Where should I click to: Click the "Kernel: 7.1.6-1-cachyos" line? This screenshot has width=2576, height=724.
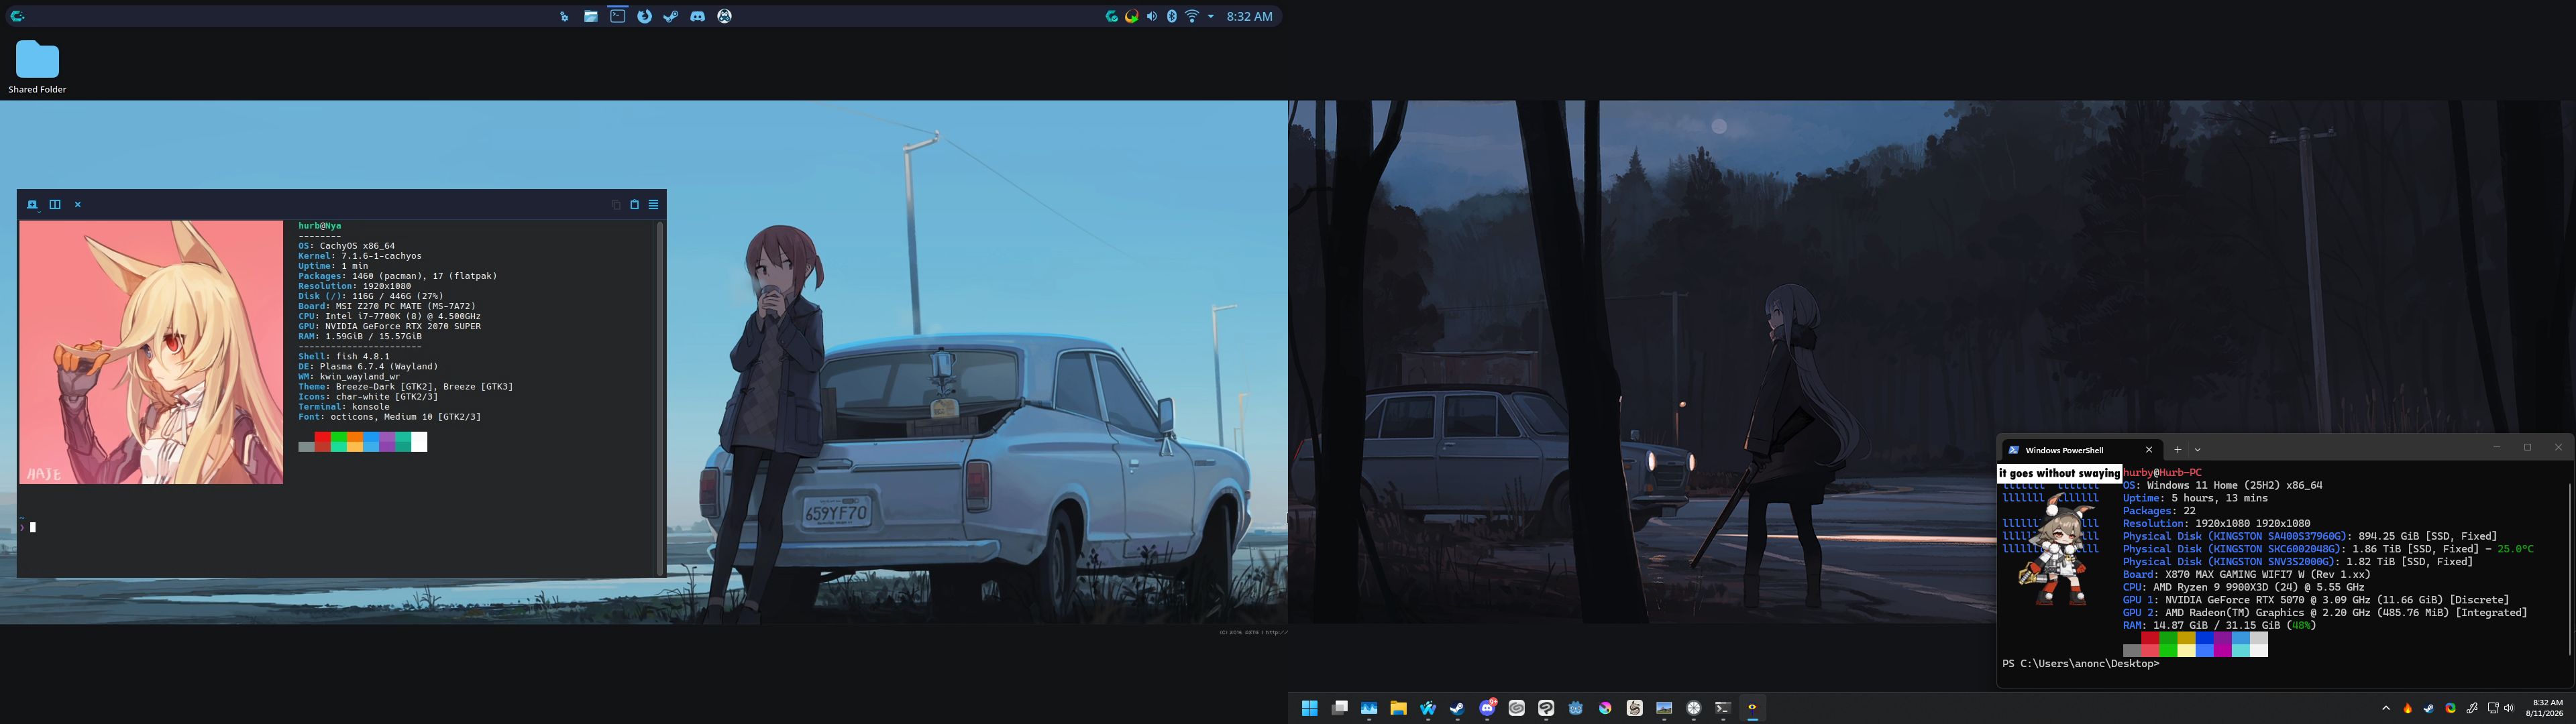click(x=360, y=256)
